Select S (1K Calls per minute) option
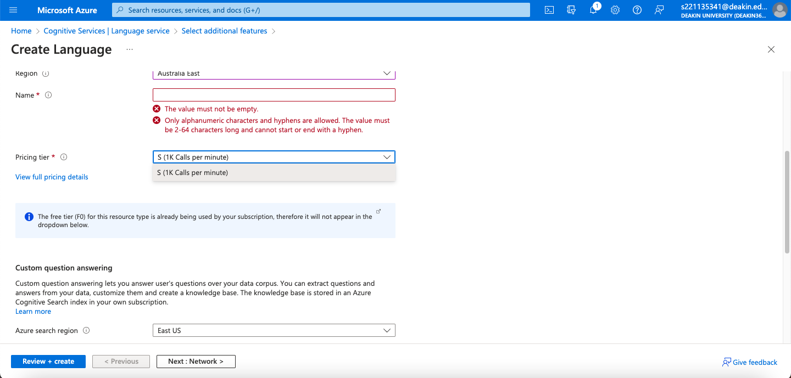The height and width of the screenshot is (378, 791). pyautogui.click(x=274, y=172)
